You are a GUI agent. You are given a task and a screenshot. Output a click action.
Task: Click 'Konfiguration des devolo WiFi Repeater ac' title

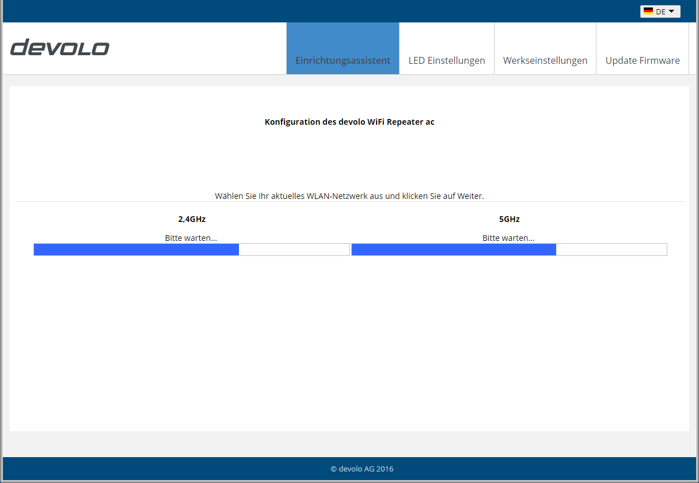tap(349, 122)
